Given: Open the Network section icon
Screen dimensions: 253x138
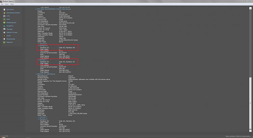Looking at the screenshot, I should click(4, 42).
